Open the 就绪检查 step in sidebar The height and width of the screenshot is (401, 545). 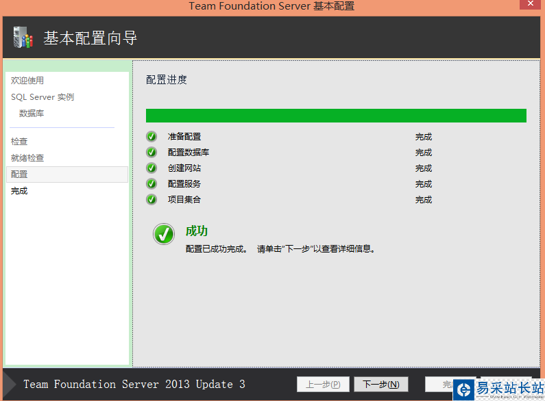(27, 158)
